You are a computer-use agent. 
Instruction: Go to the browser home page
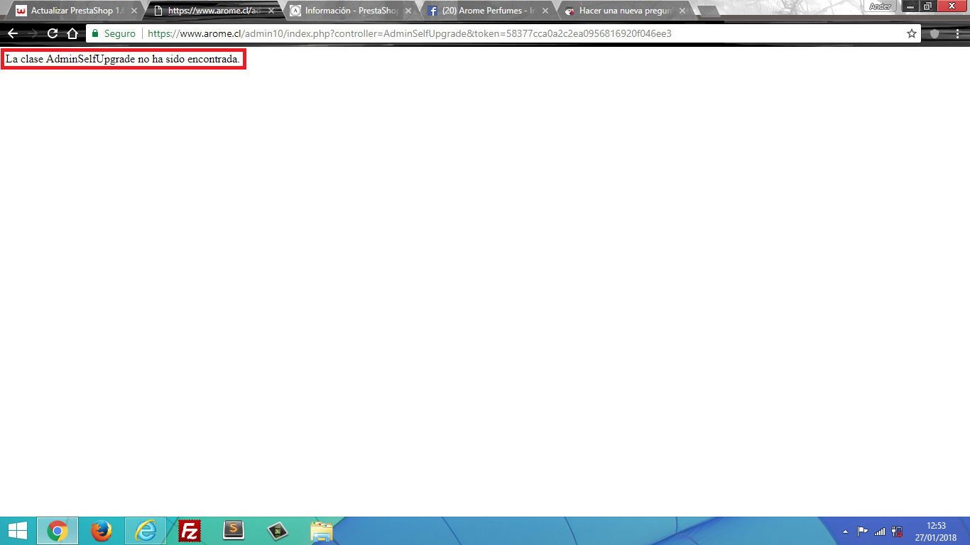click(x=72, y=33)
